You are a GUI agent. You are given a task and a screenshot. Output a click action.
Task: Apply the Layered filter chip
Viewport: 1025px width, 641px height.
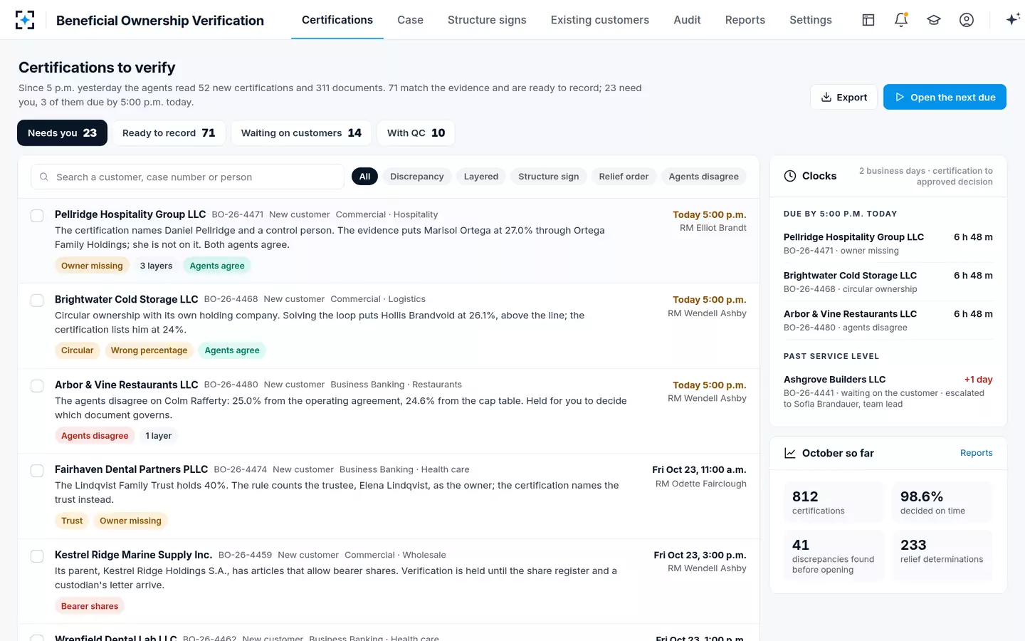click(x=481, y=177)
